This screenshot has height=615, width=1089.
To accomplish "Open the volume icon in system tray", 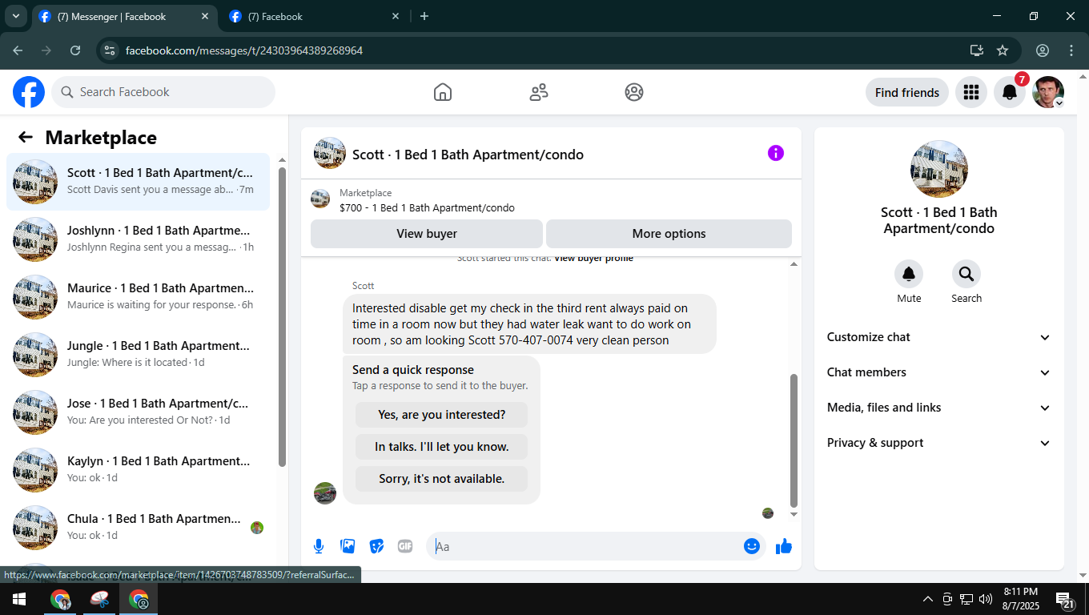I will click(x=985, y=599).
